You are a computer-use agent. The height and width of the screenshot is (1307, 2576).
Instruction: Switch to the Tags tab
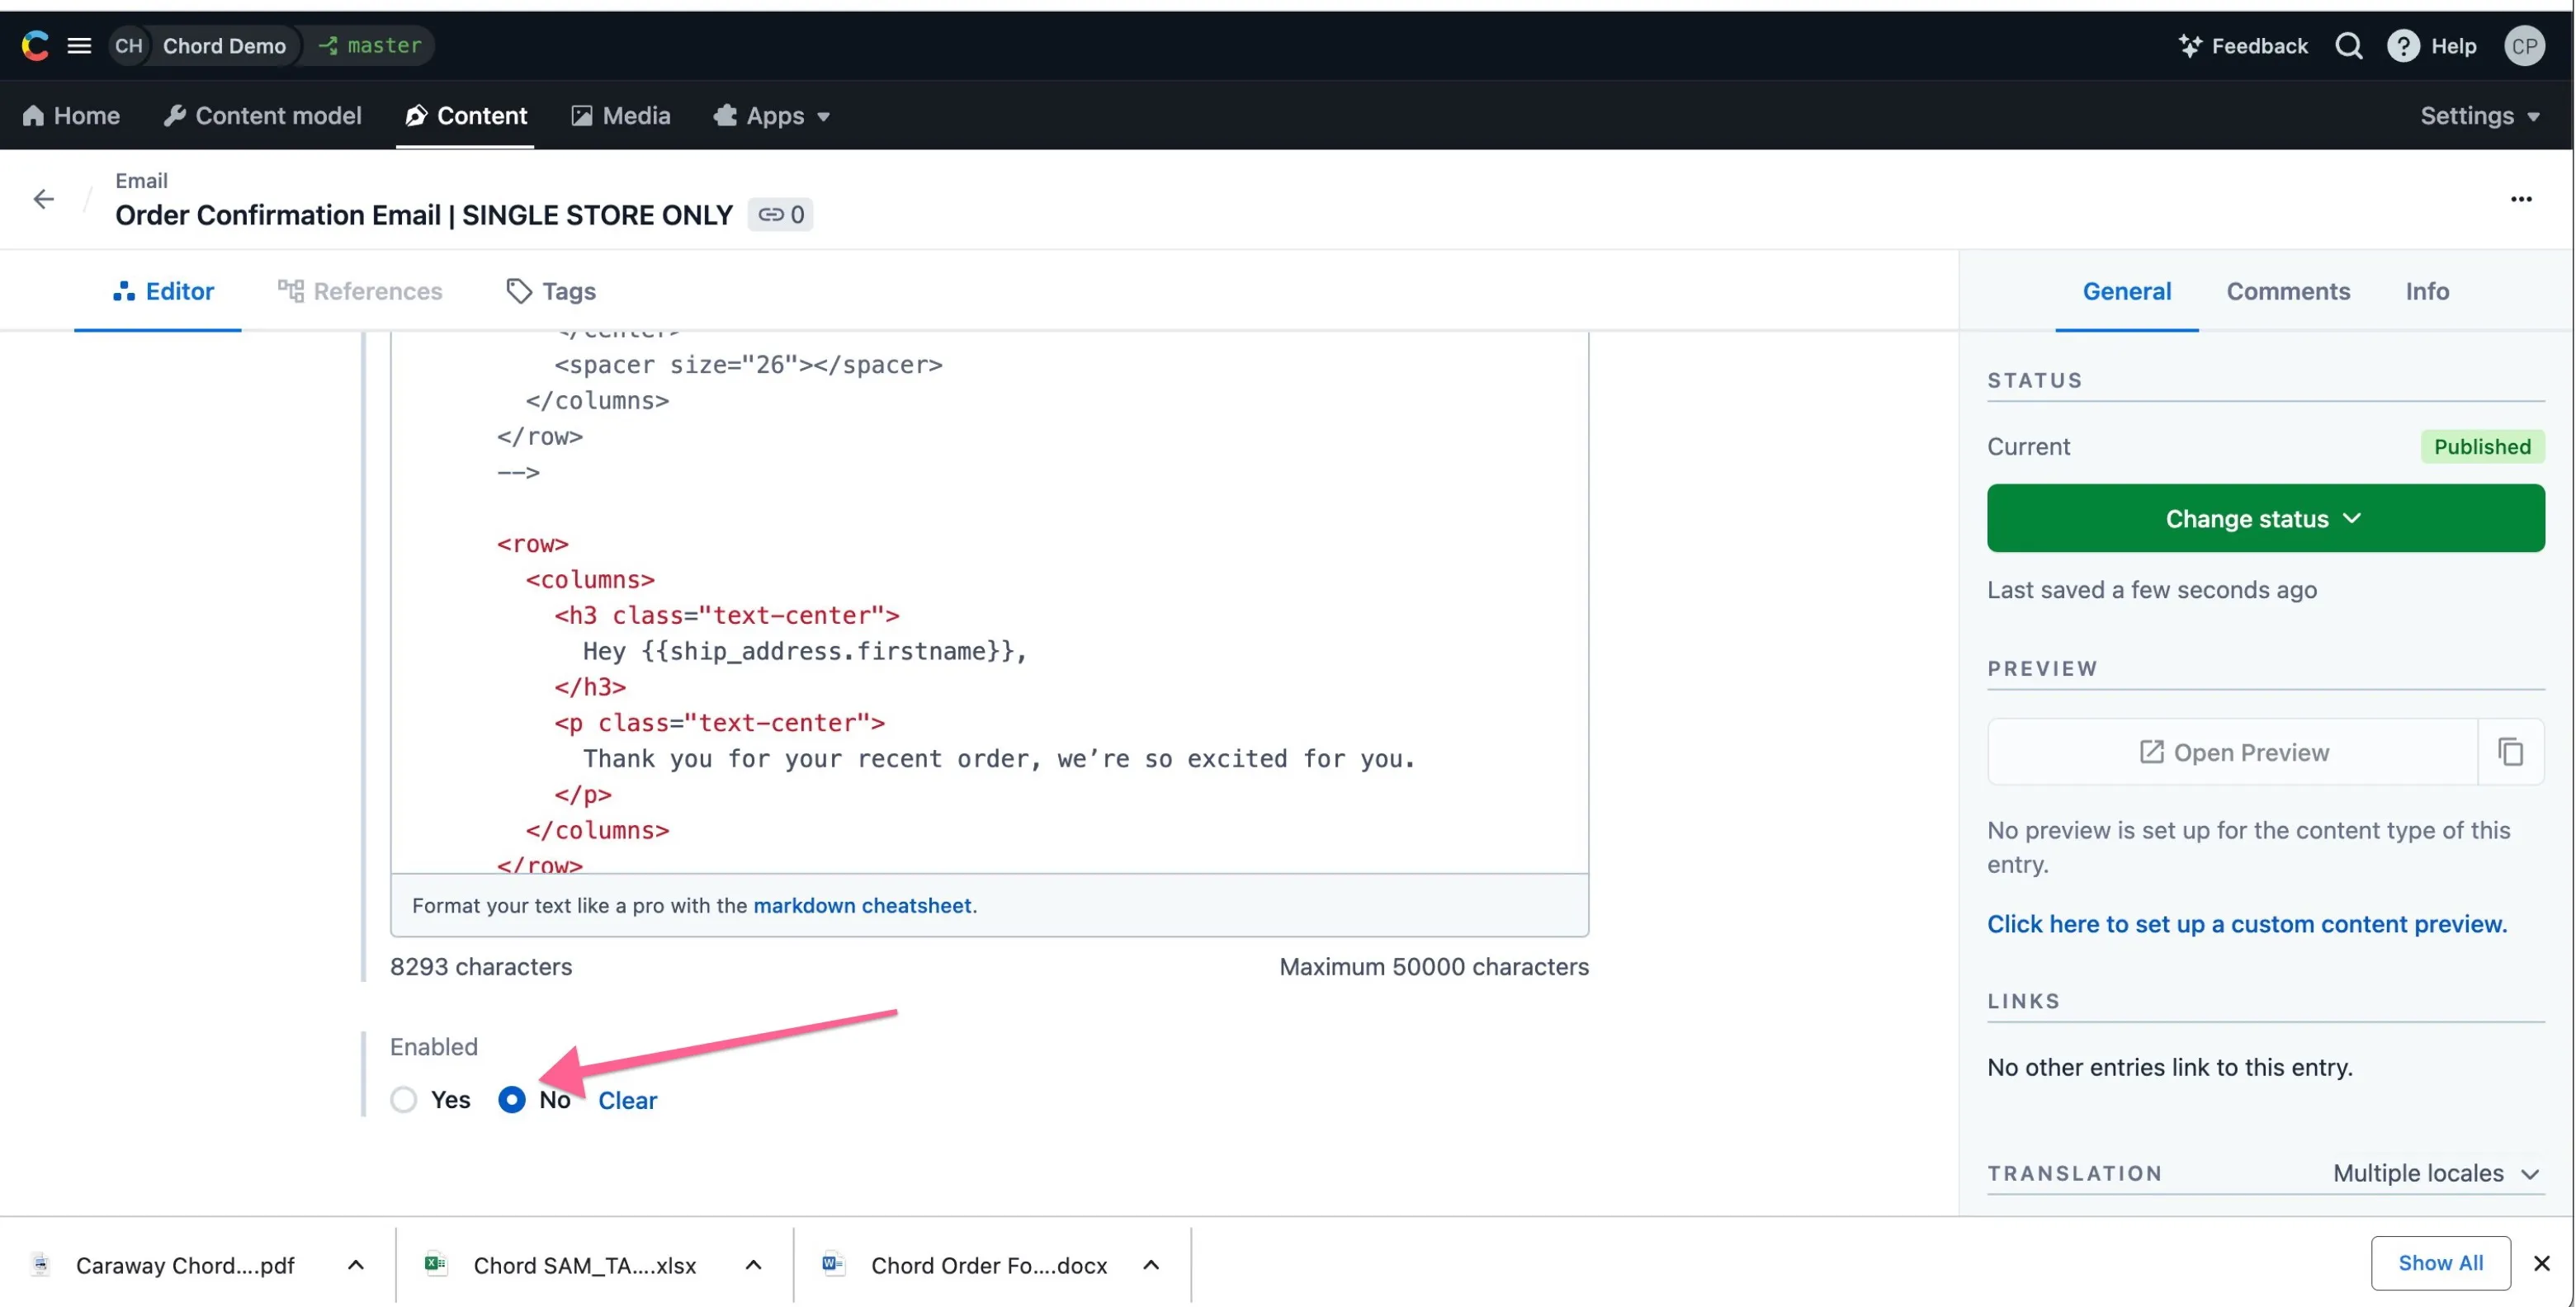point(551,290)
